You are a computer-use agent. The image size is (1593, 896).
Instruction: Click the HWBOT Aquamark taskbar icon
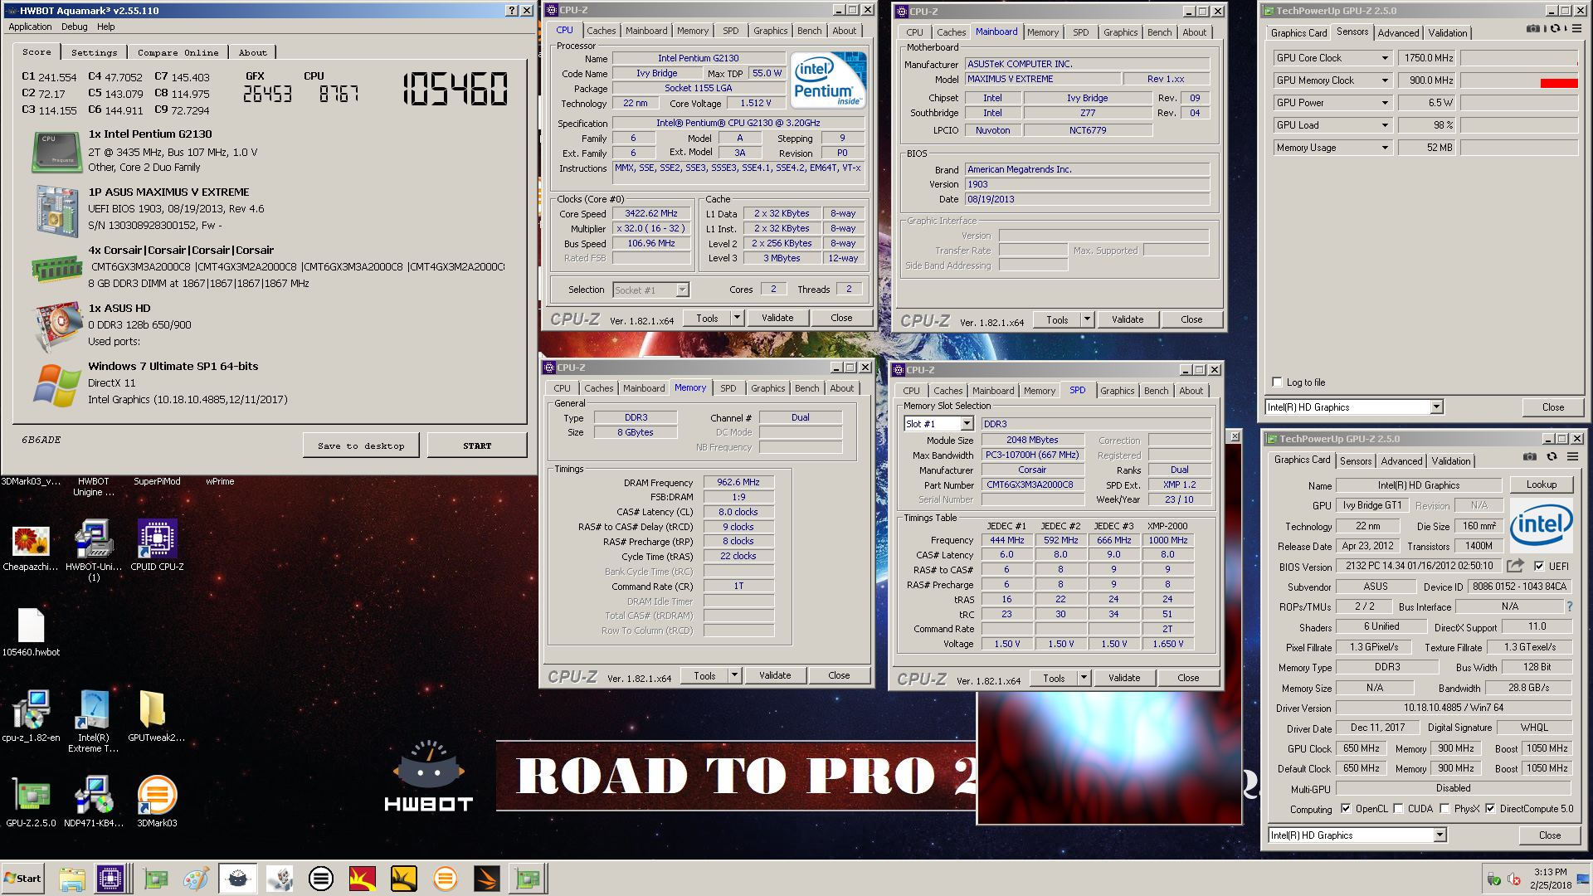[238, 879]
